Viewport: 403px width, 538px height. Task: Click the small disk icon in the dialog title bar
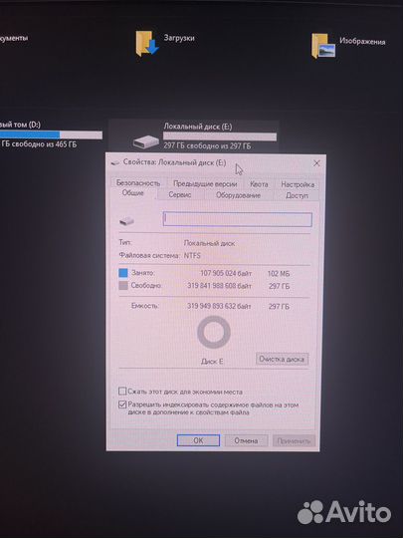point(115,162)
